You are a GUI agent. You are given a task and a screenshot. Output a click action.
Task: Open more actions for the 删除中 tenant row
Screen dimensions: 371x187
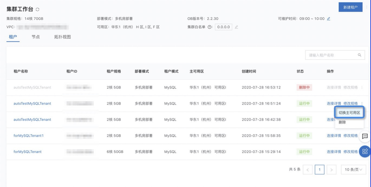(362, 88)
